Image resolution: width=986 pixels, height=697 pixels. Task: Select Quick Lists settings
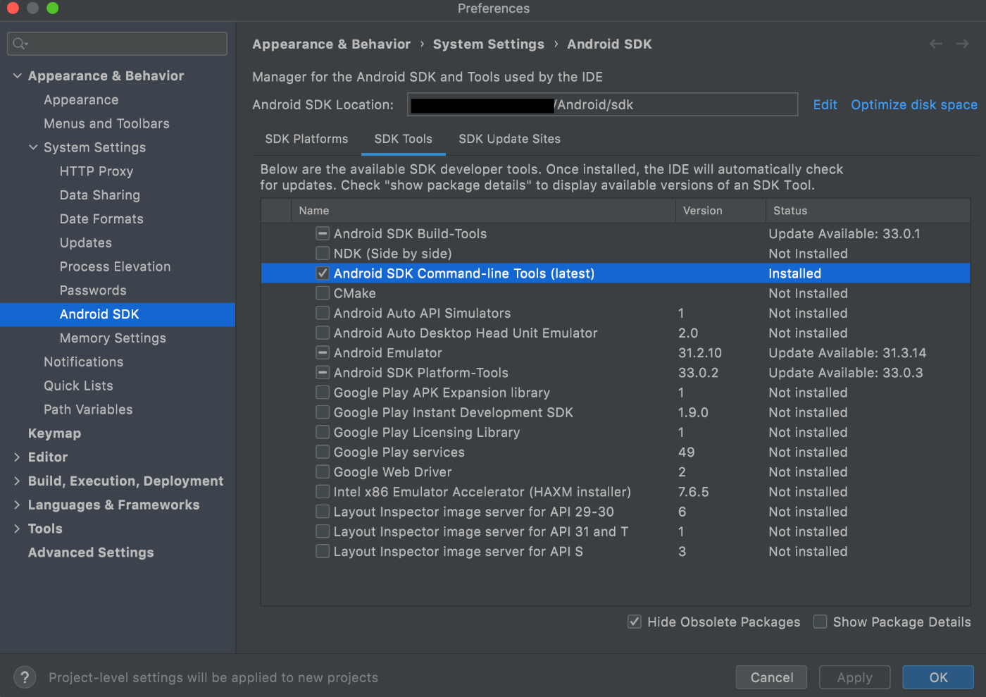[x=78, y=385]
